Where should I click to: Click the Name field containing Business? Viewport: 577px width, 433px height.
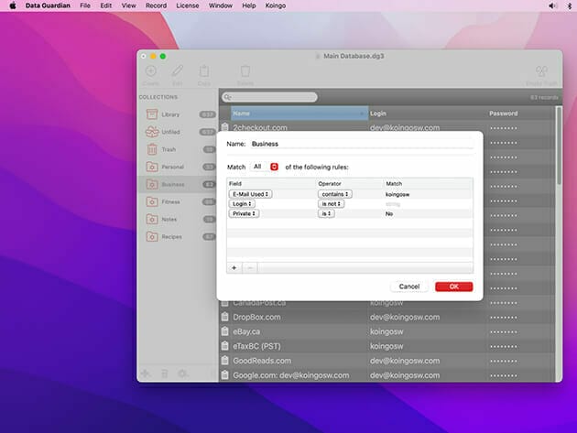coord(362,144)
